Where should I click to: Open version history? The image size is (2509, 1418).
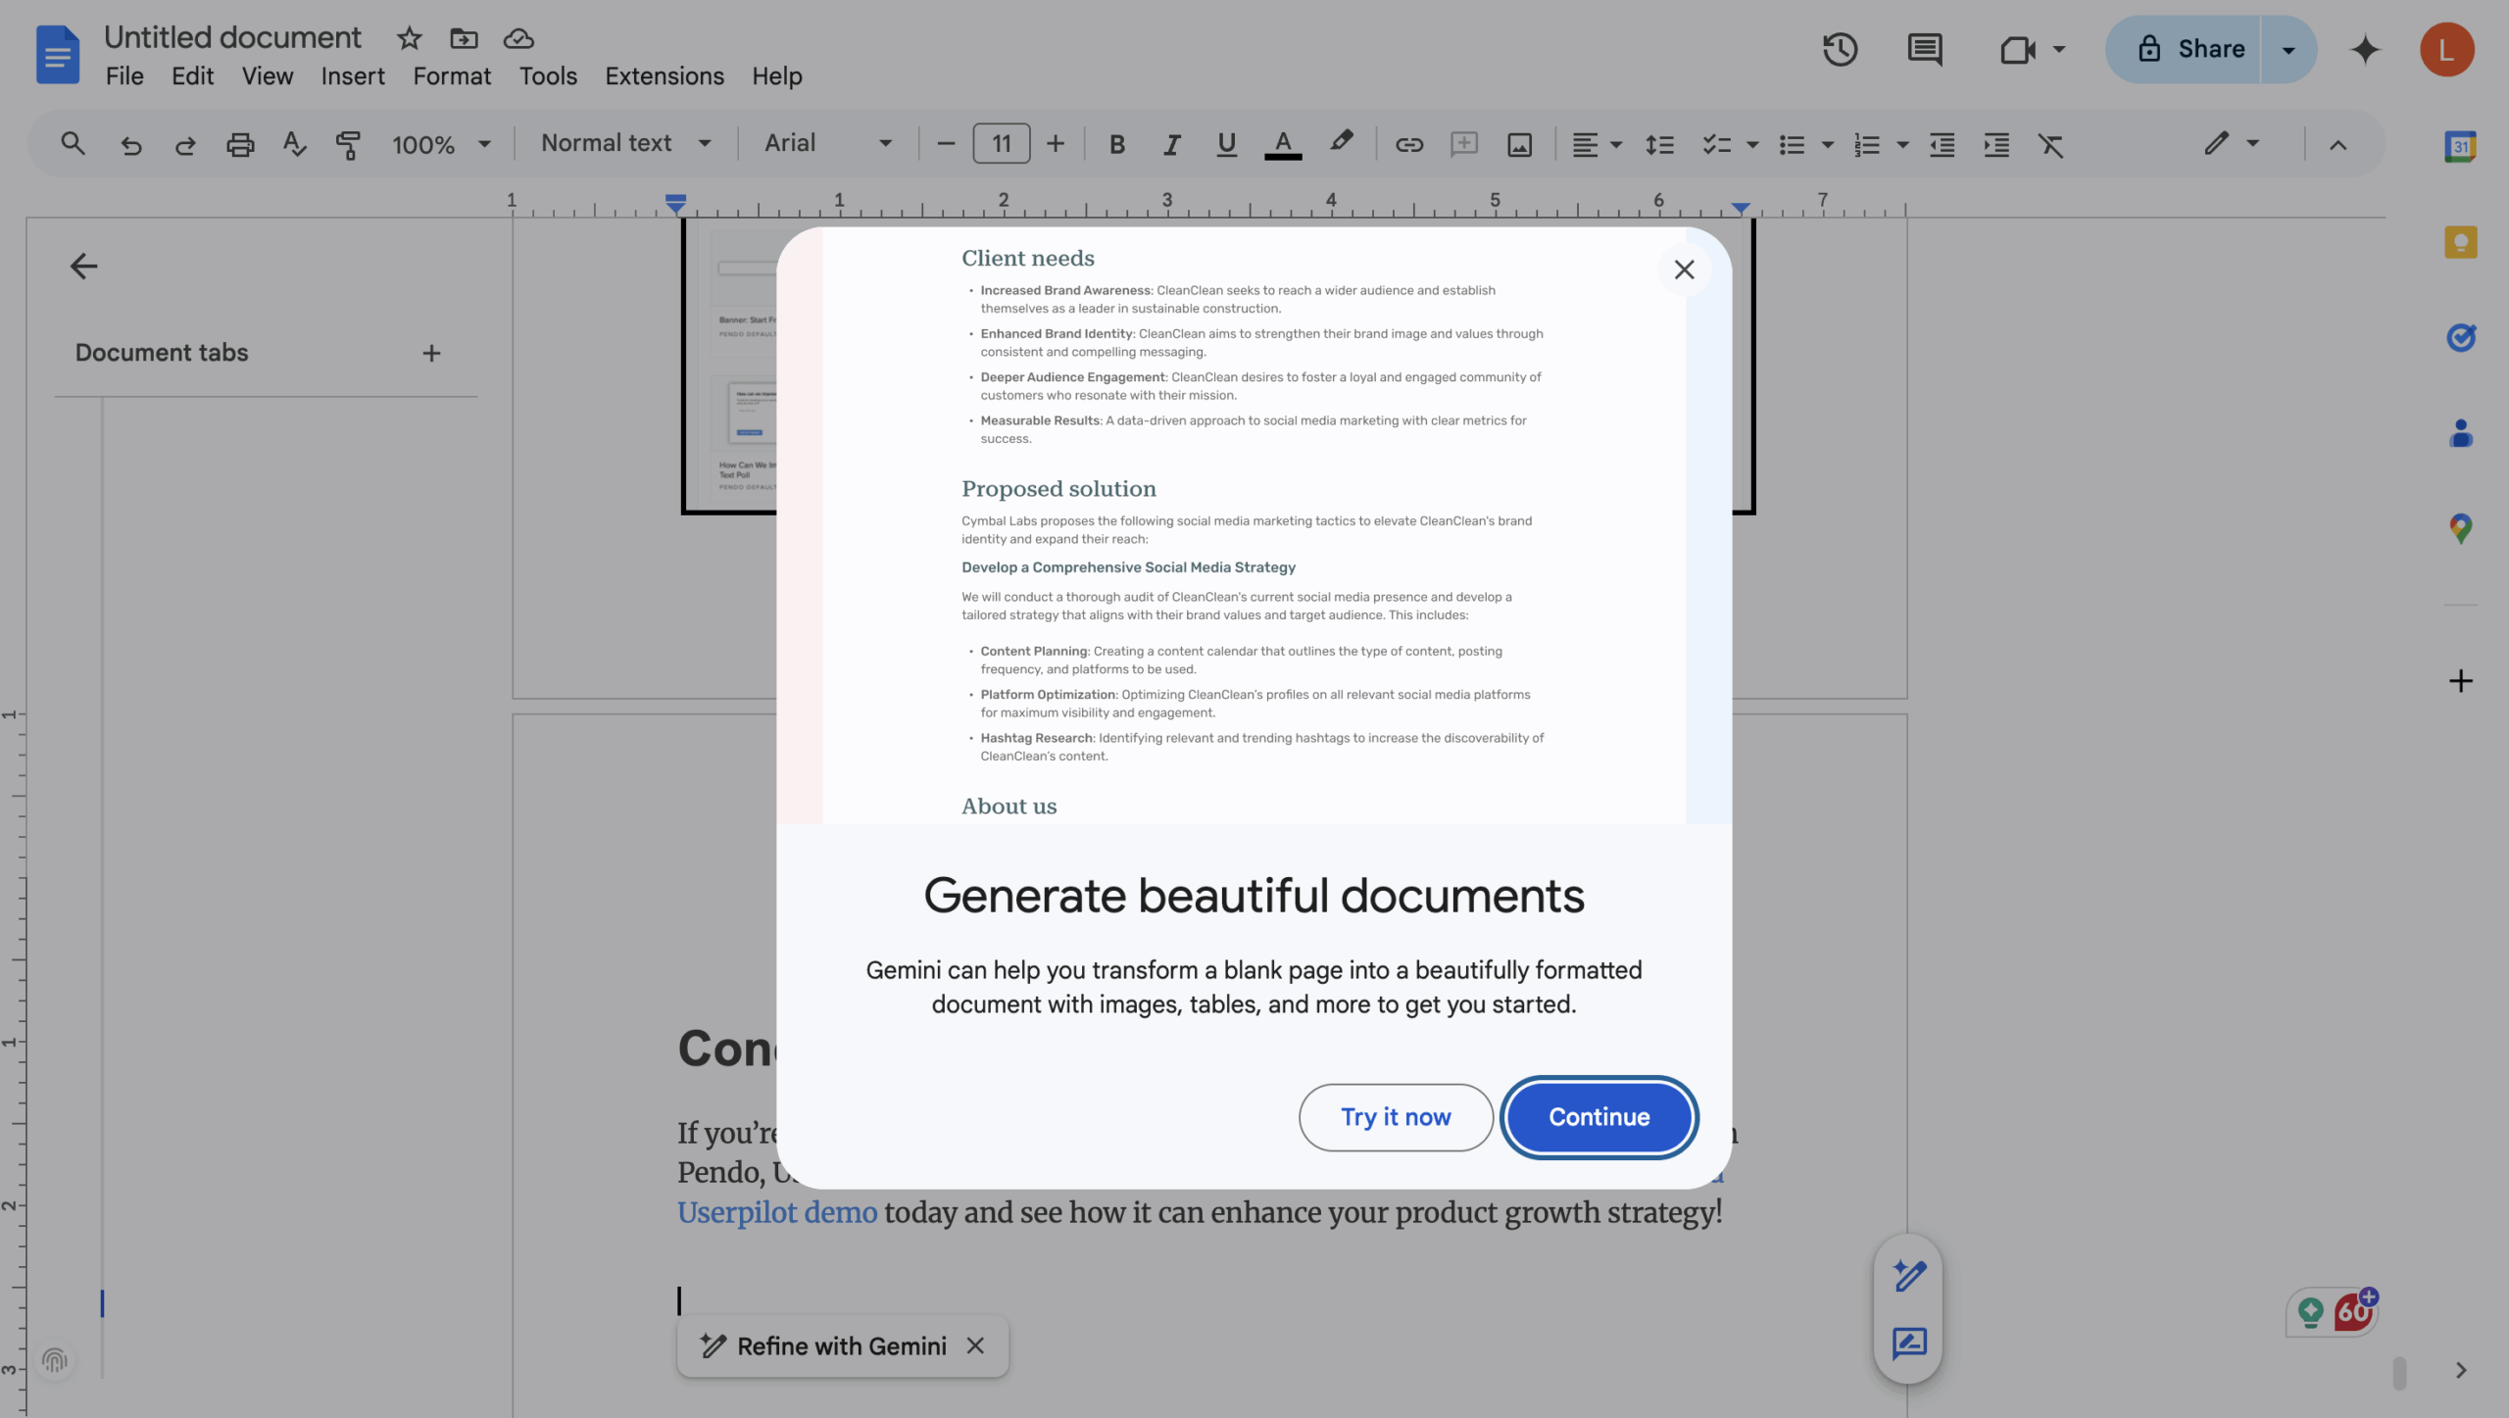click(x=1840, y=49)
